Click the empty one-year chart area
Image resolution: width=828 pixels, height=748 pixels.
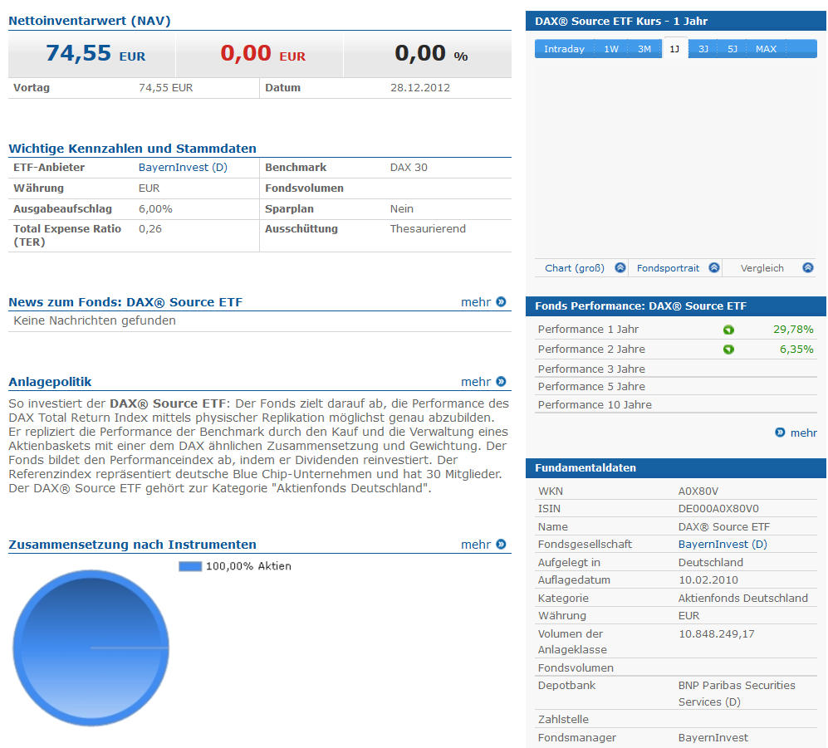click(x=676, y=159)
